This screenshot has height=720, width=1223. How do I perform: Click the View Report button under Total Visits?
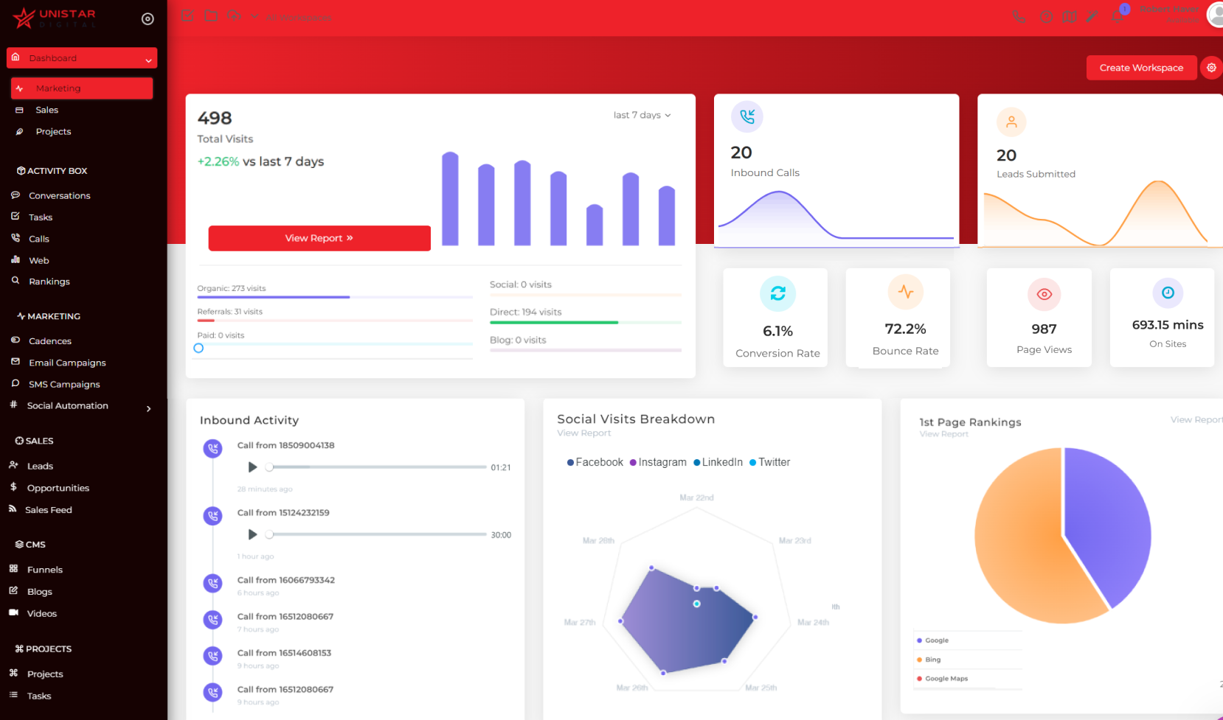319,238
